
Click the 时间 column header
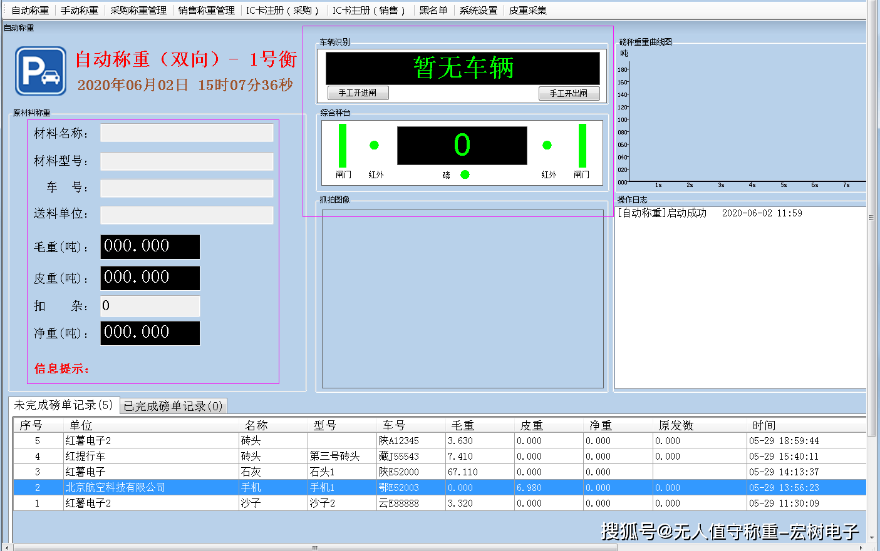pos(806,425)
